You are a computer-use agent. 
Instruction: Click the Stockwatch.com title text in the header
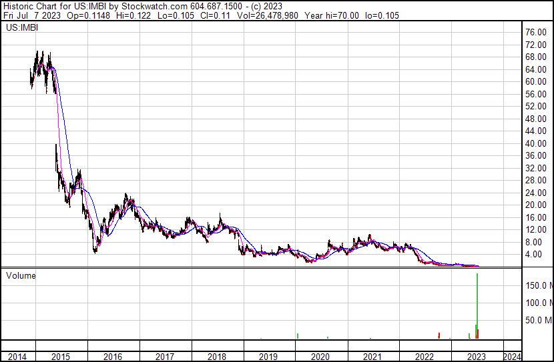pos(155,6)
